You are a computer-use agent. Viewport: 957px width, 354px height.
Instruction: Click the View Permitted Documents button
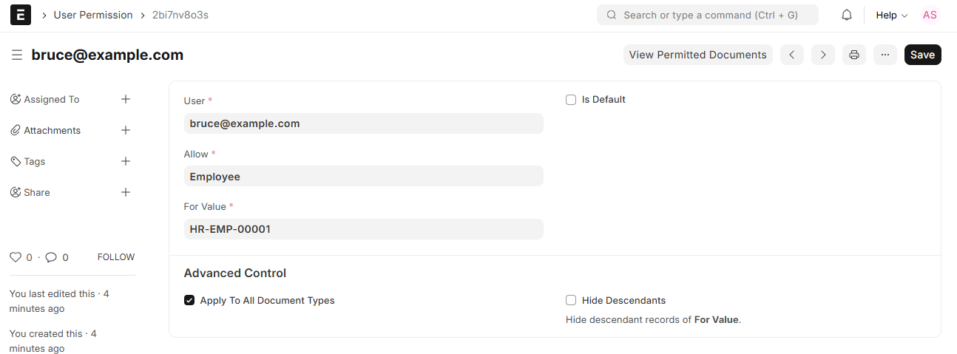click(697, 55)
